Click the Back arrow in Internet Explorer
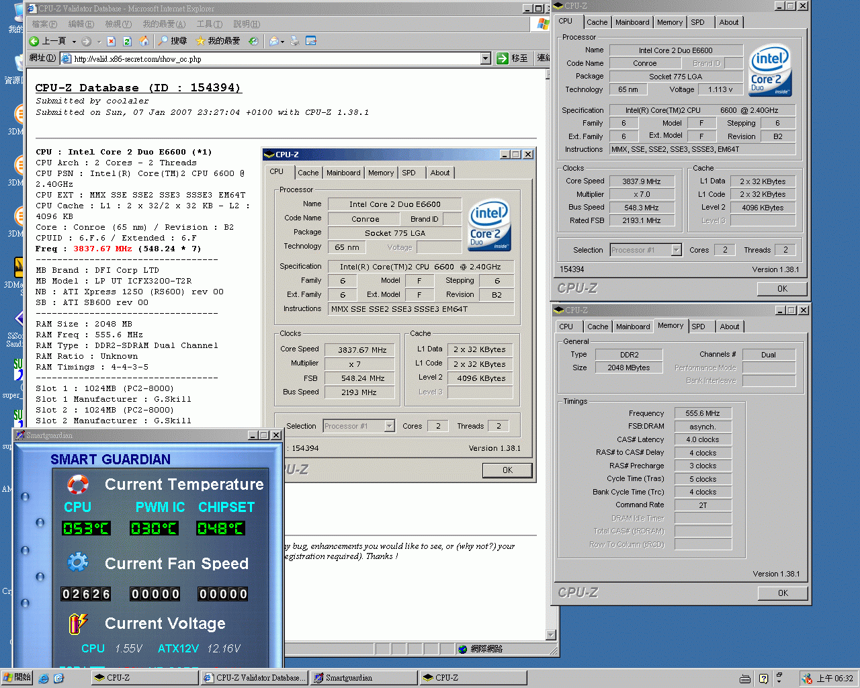This screenshot has width=860, height=688. pos(35,41)
